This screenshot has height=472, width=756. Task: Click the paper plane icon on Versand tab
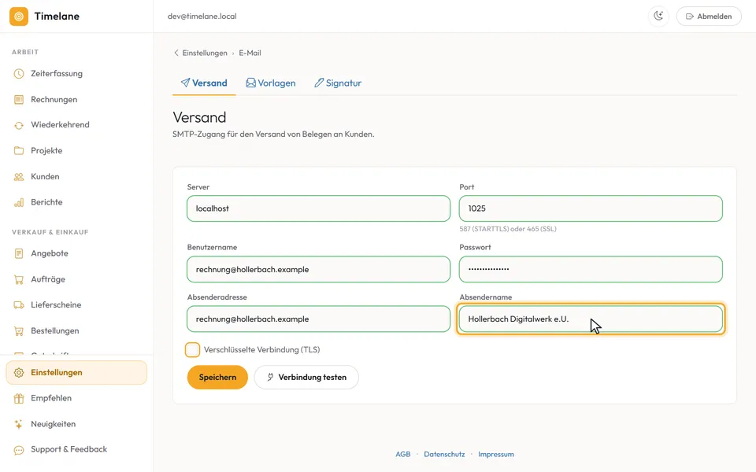(x=185, y=83)
